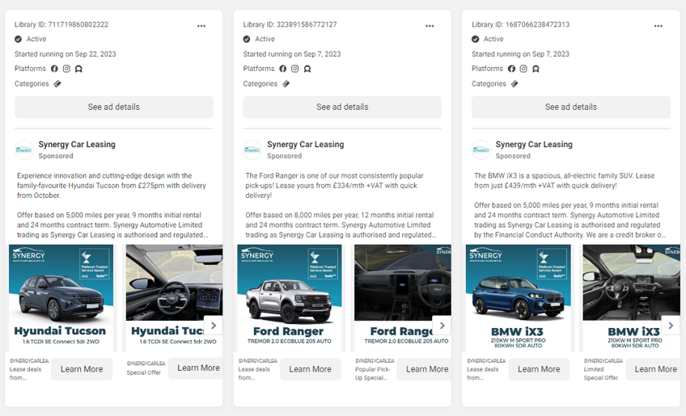Click Synergy logo avatar in Hyundai Tucson ad

pyautogui.click(x=24, y=150)
